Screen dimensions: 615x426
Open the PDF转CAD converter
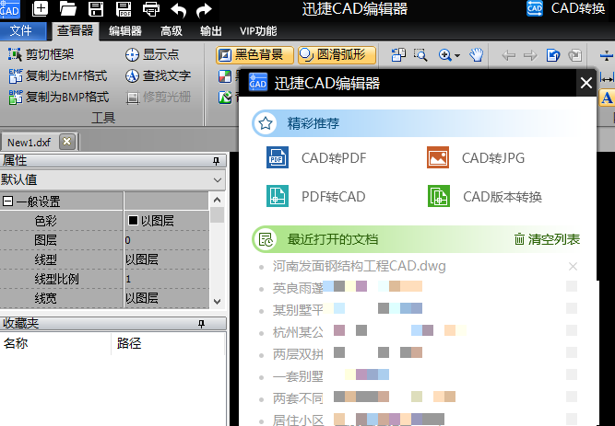(316, 196)
